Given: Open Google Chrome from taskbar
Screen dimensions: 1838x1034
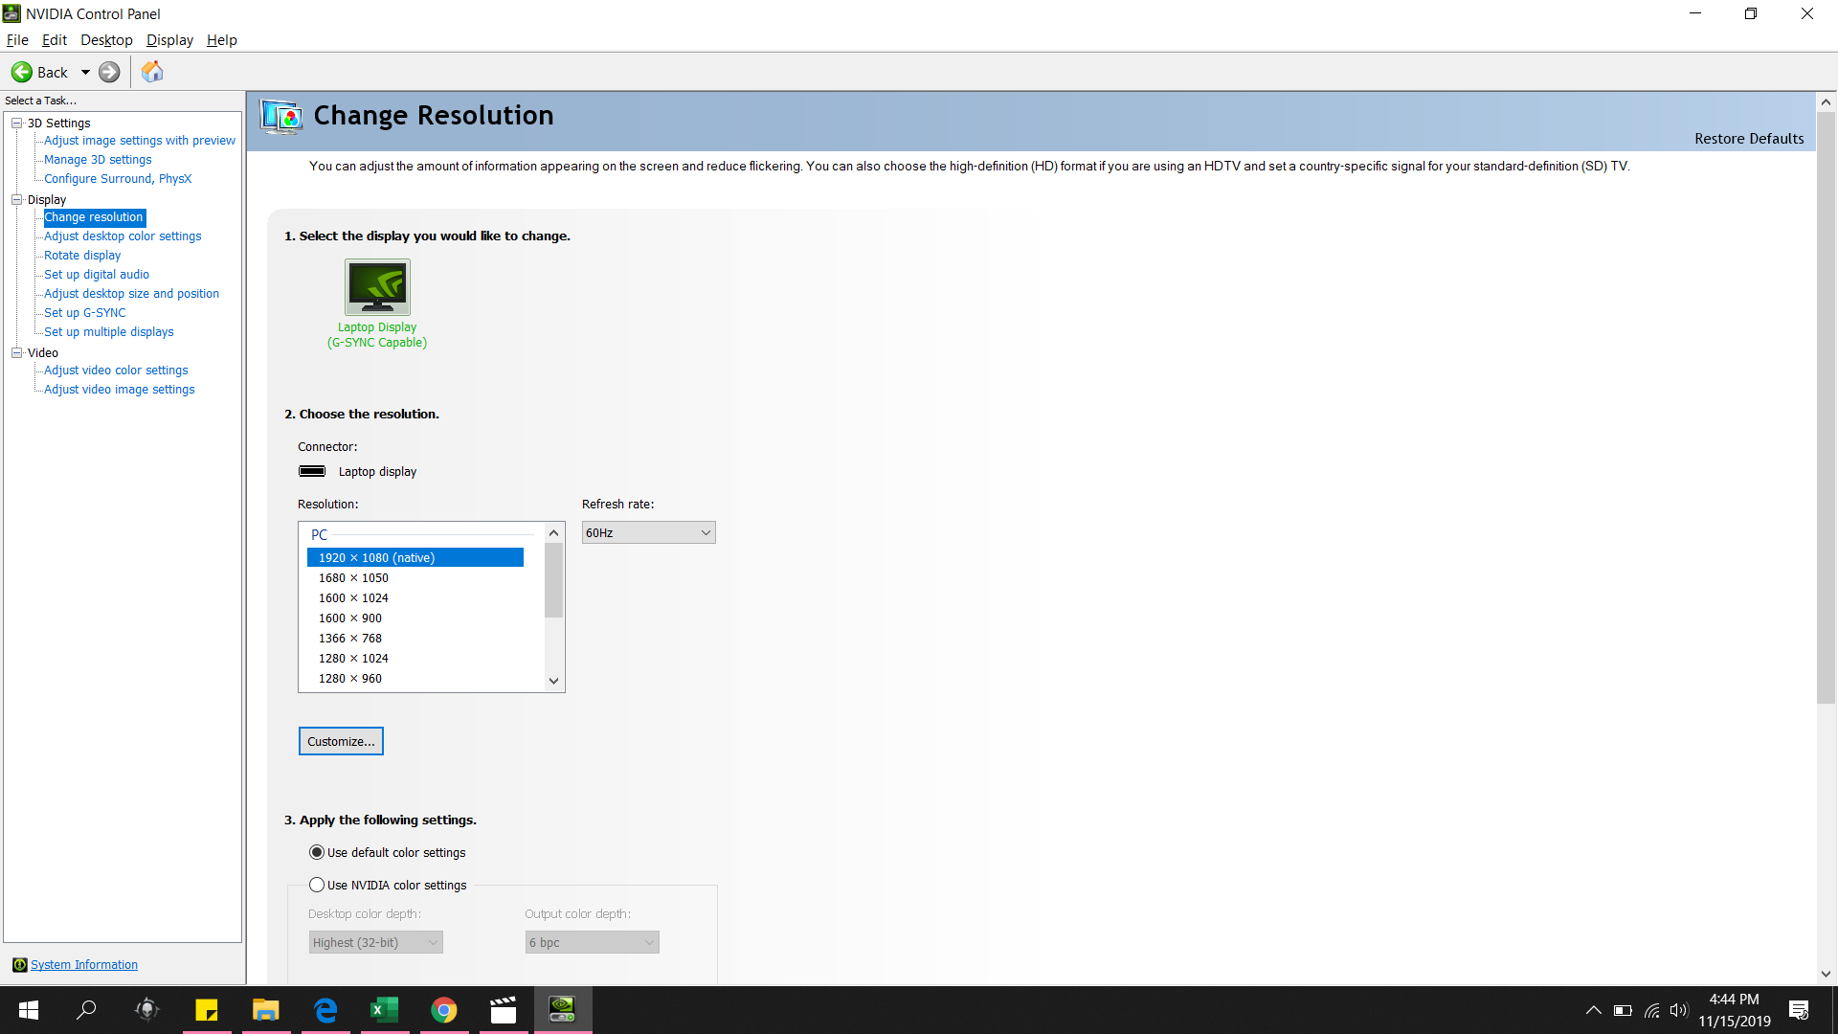Looking at the screenshot, I should [x=444, y=1010].
